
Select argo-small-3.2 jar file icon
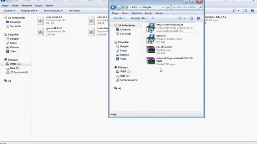[x=41, y=20]
